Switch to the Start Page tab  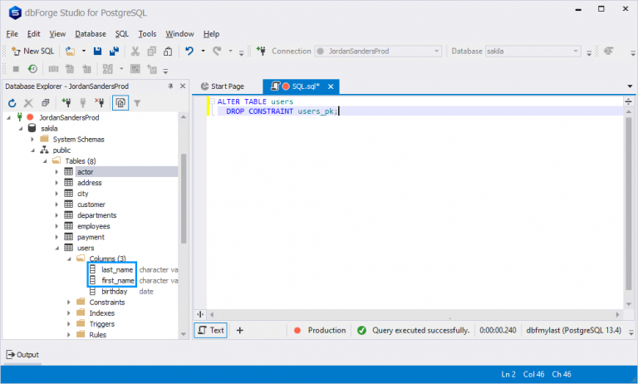223,86
